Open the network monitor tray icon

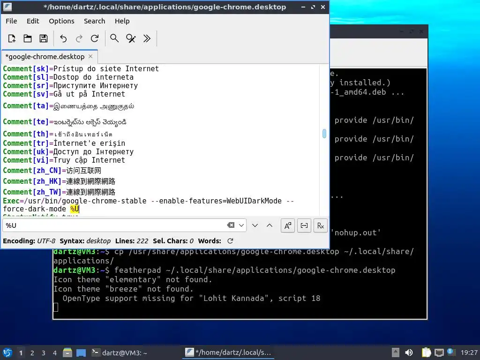[439, 352]
